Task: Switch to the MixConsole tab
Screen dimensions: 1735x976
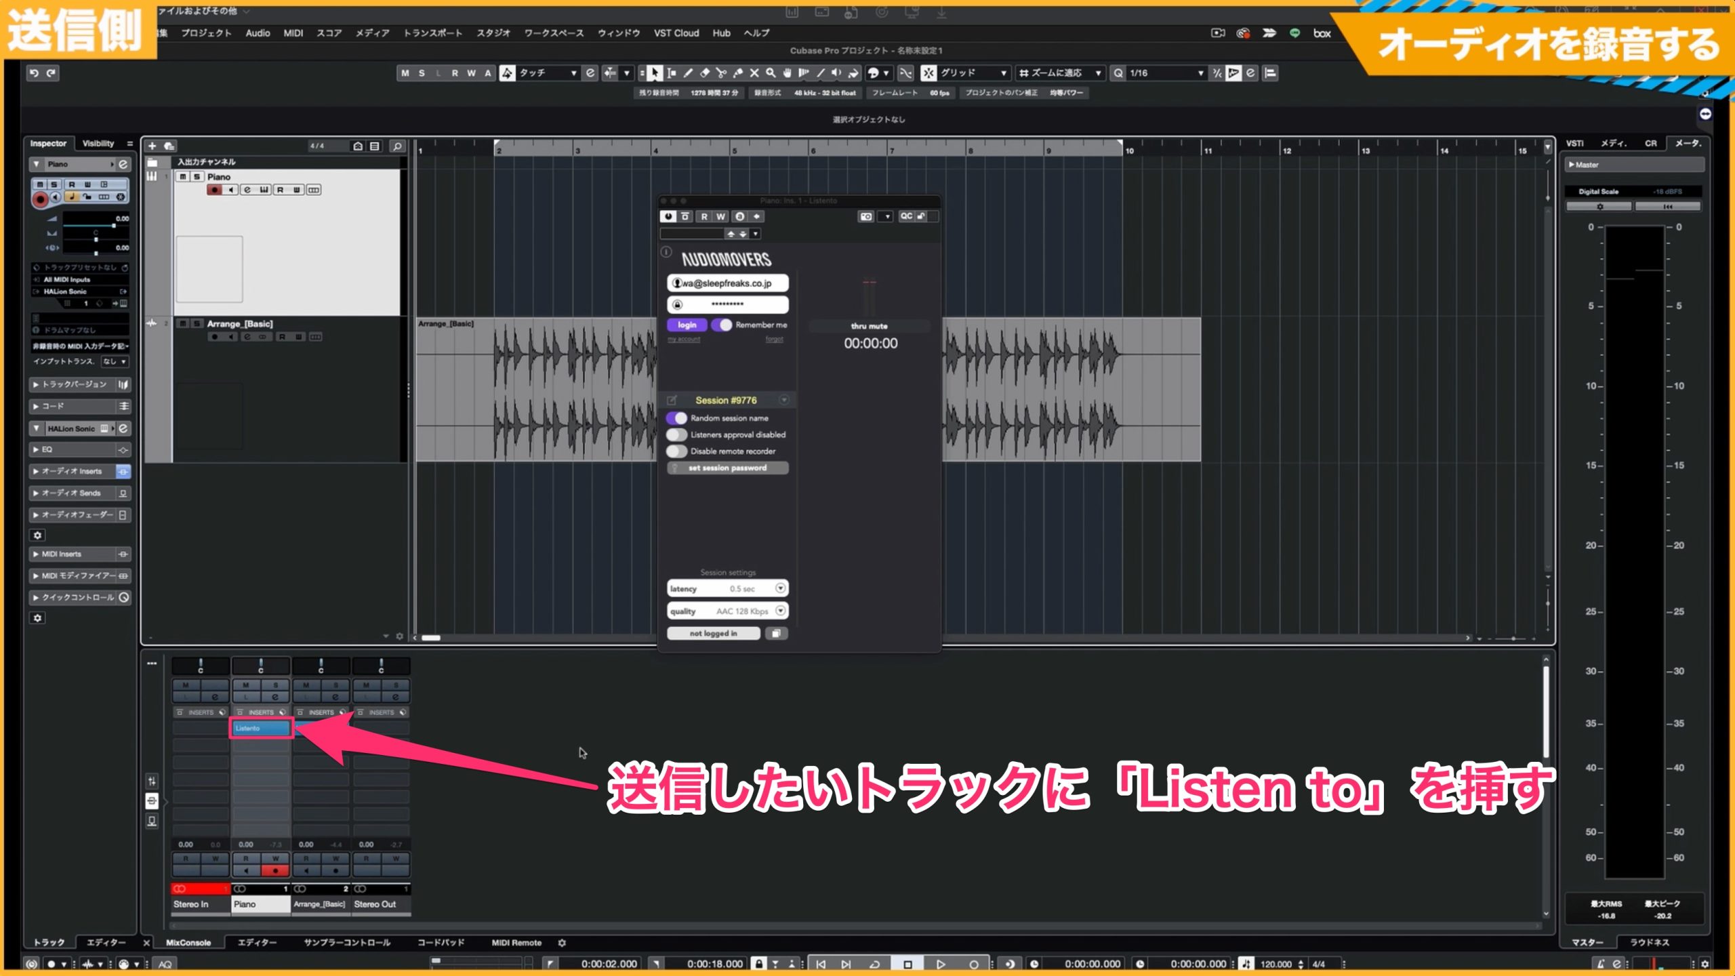Action: [x=188, y=942]
